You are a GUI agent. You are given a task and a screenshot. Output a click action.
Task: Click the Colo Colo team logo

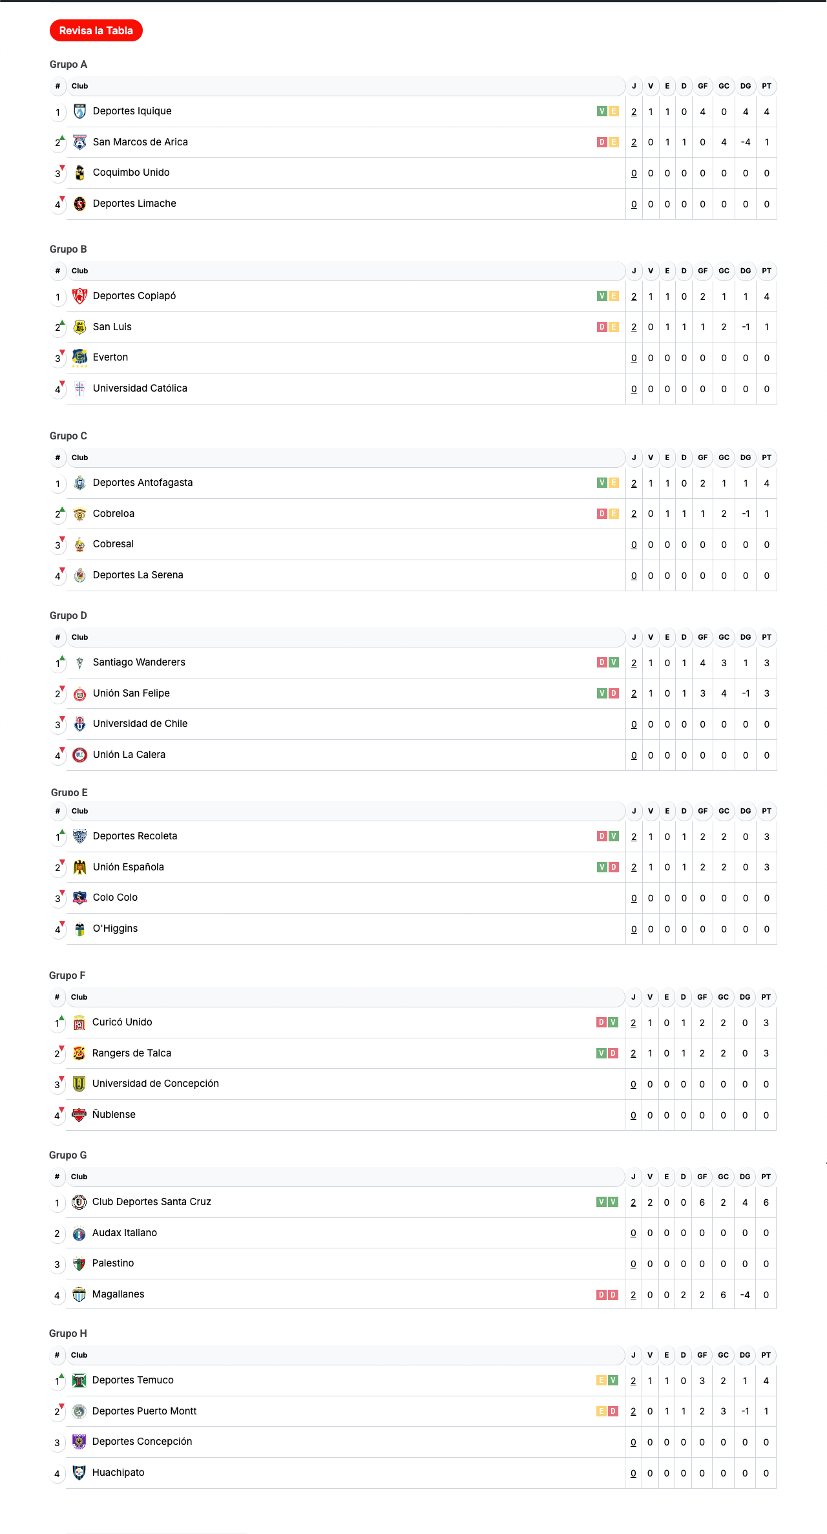coord(79,898)
